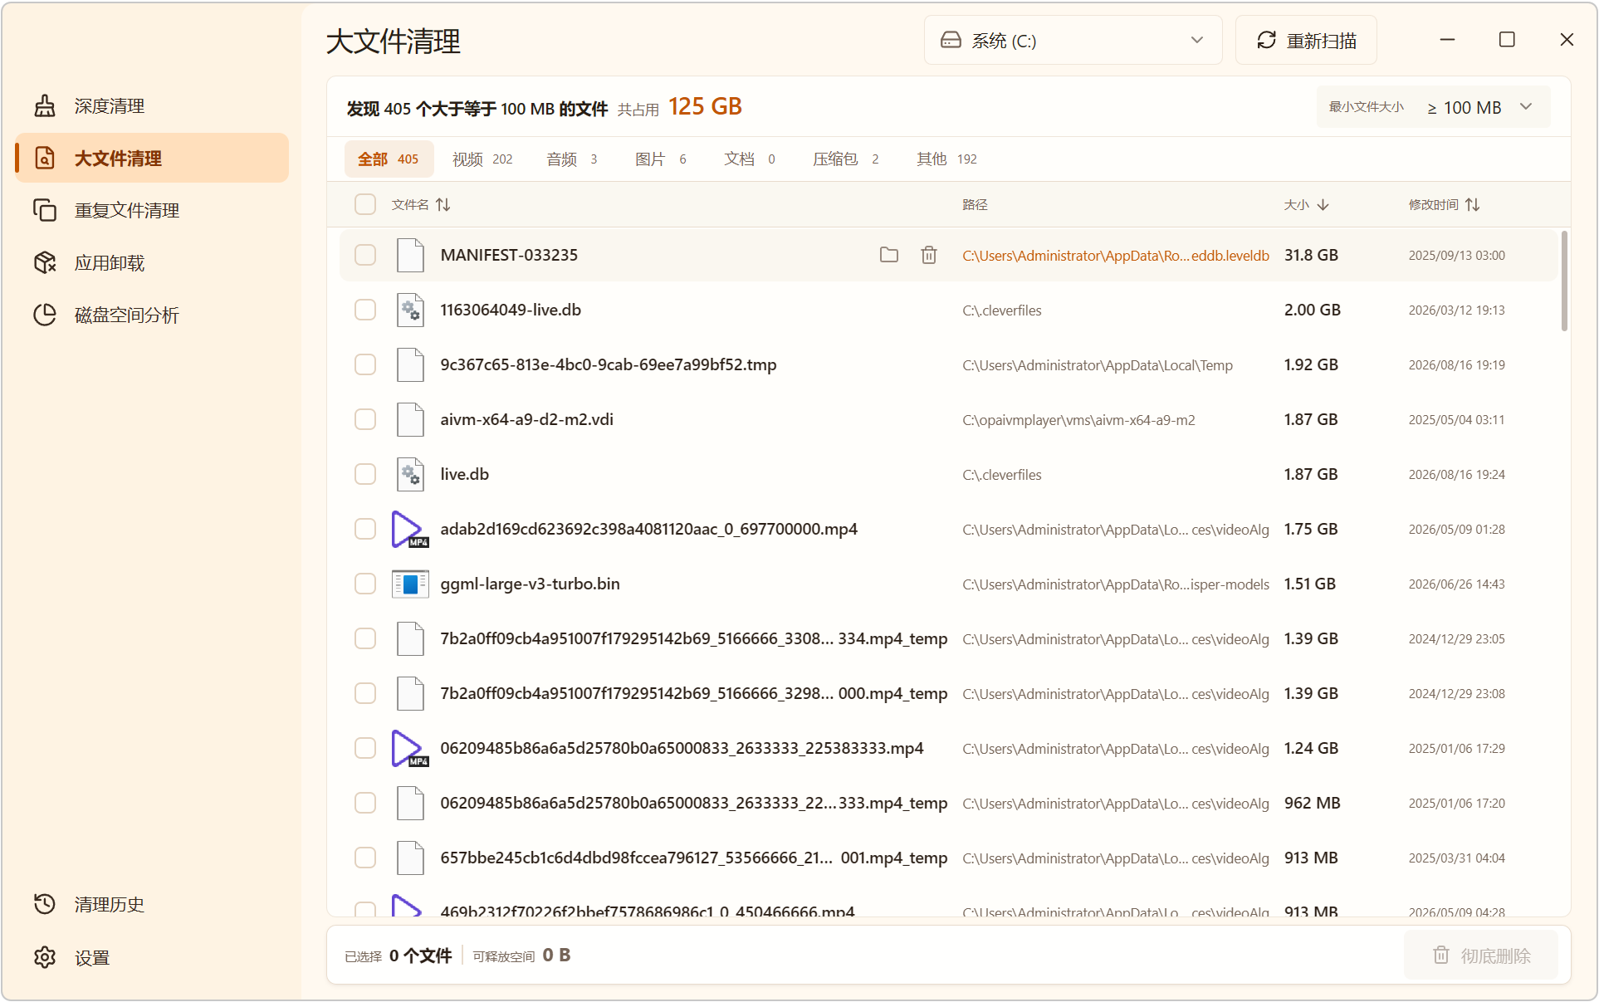Click the 设置 gear icon
This screenshot has width=1599, height=1002.
pyautogui.click(x=45, y=957)
